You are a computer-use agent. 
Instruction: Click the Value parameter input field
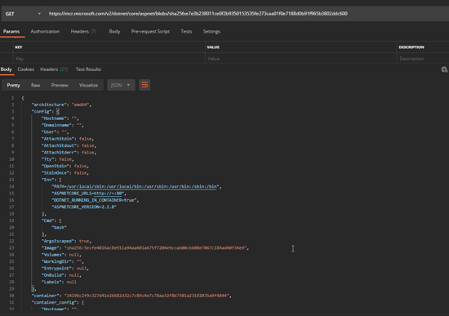[x=301, y=59]
